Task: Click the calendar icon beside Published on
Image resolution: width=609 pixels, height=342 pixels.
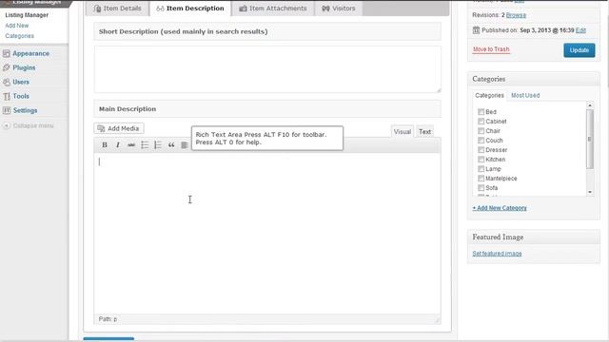Action: click(476, 30)
